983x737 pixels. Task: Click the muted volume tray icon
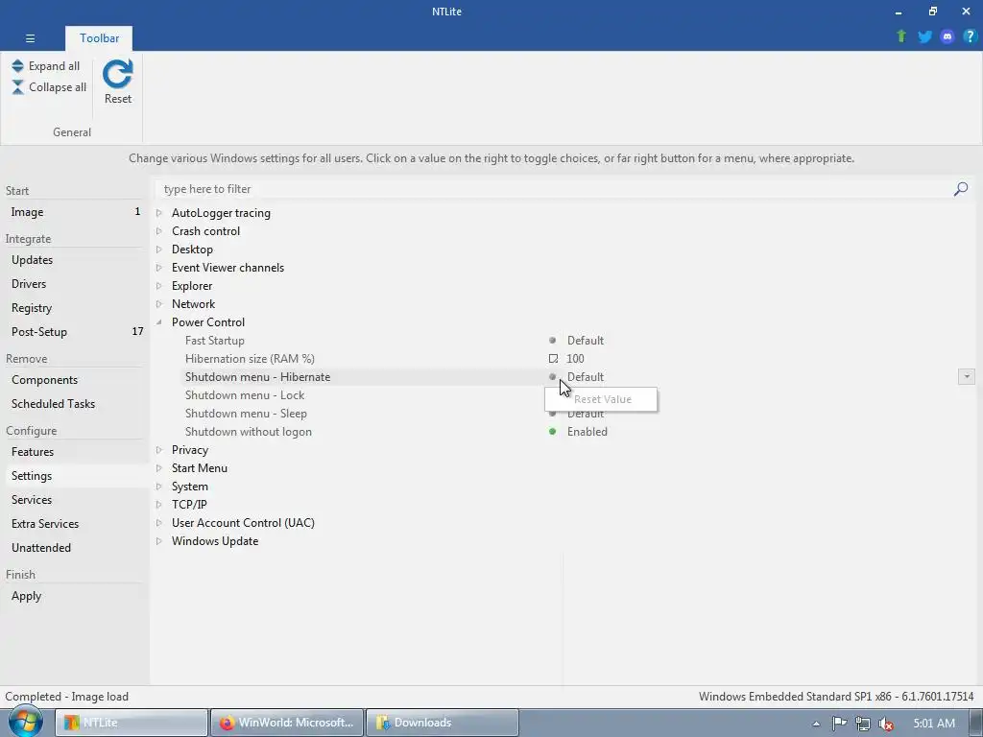click(x=886, y=724)
